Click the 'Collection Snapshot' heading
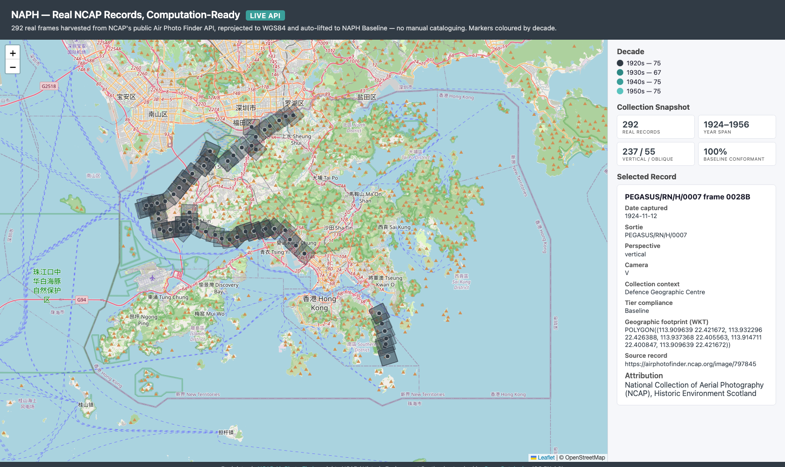Screen dimensions: 785x467 click(653, 107)
